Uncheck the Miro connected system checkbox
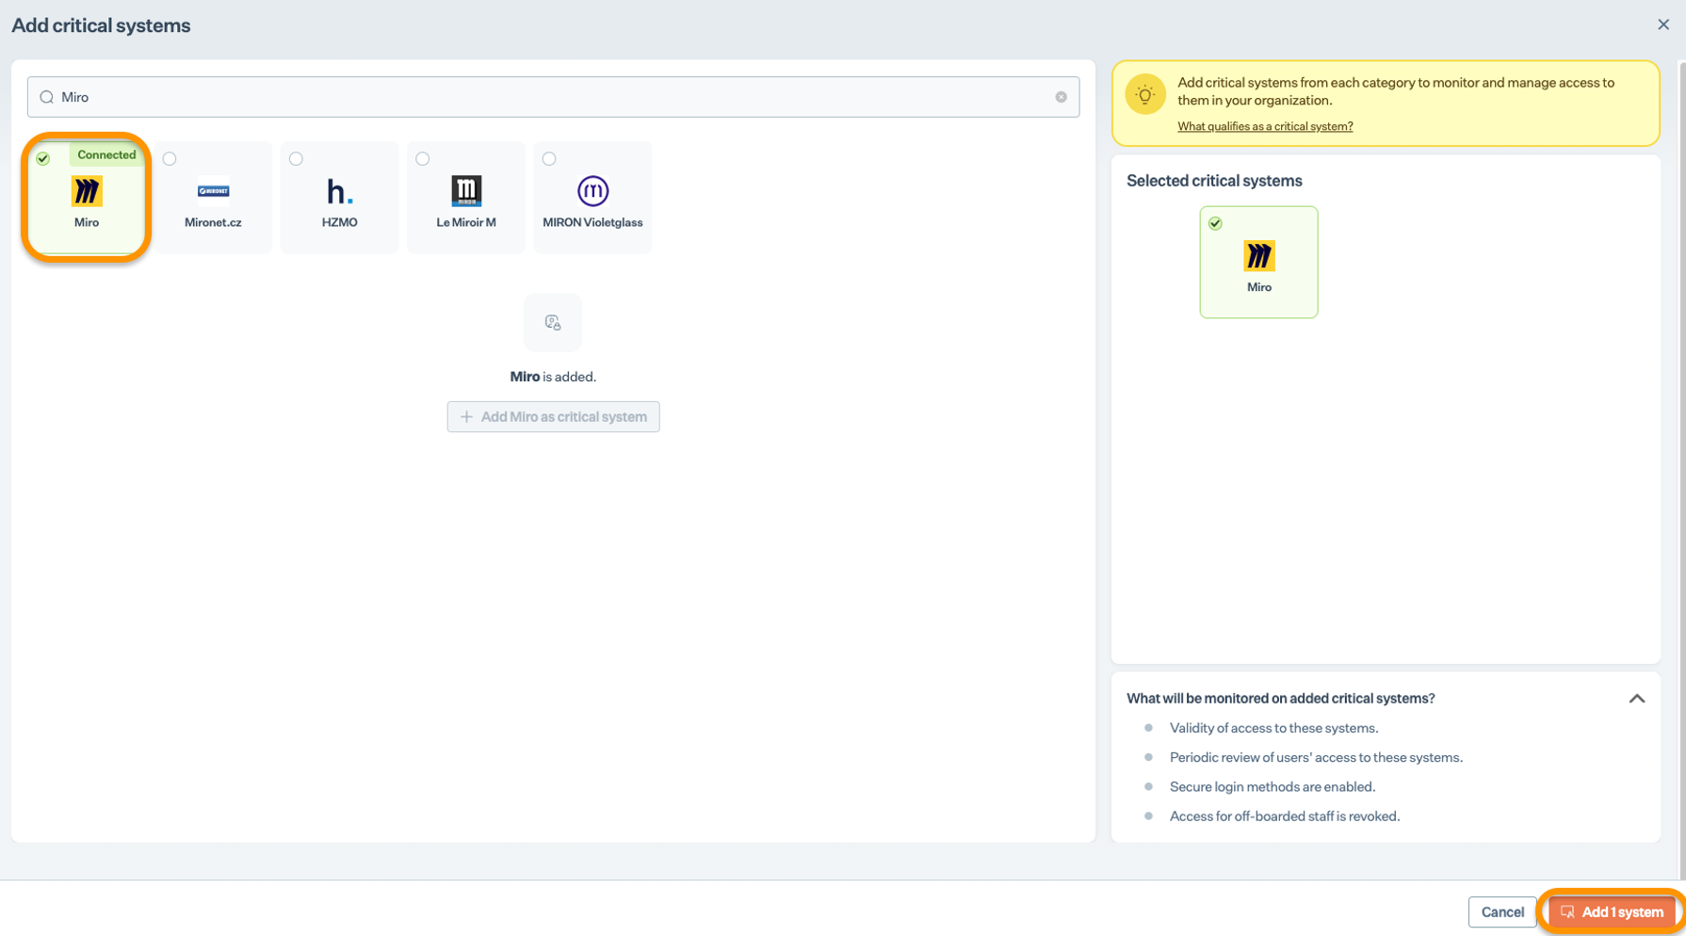The height and width of the screenshot is (936, 1686). [43, 158]
